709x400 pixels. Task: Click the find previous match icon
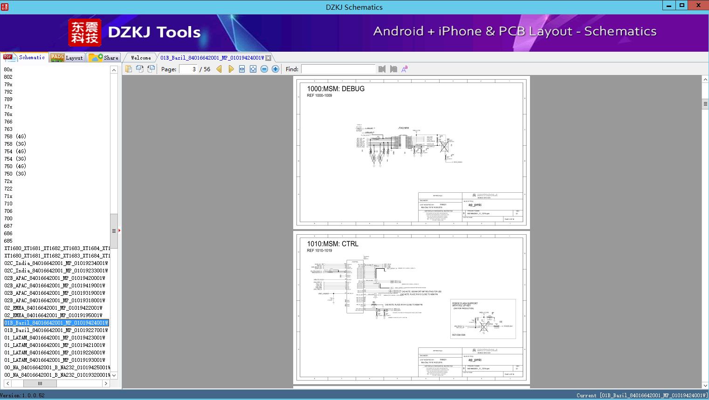382,69
